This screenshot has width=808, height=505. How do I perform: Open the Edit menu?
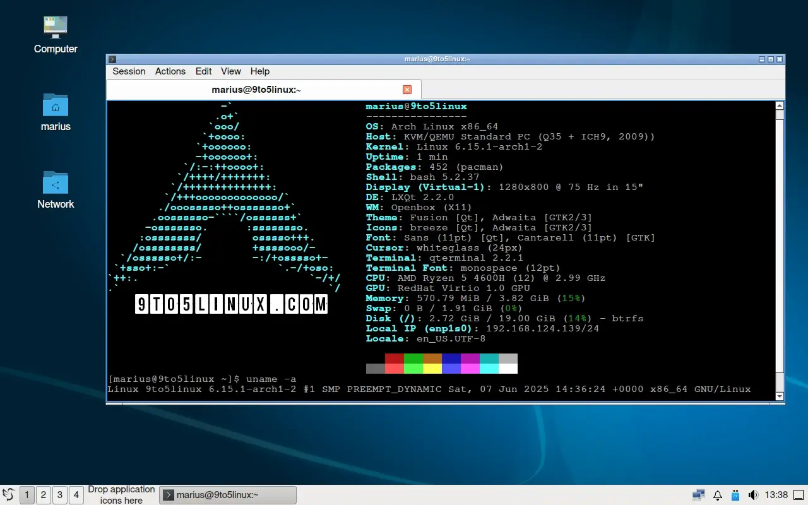pos(203,71)
